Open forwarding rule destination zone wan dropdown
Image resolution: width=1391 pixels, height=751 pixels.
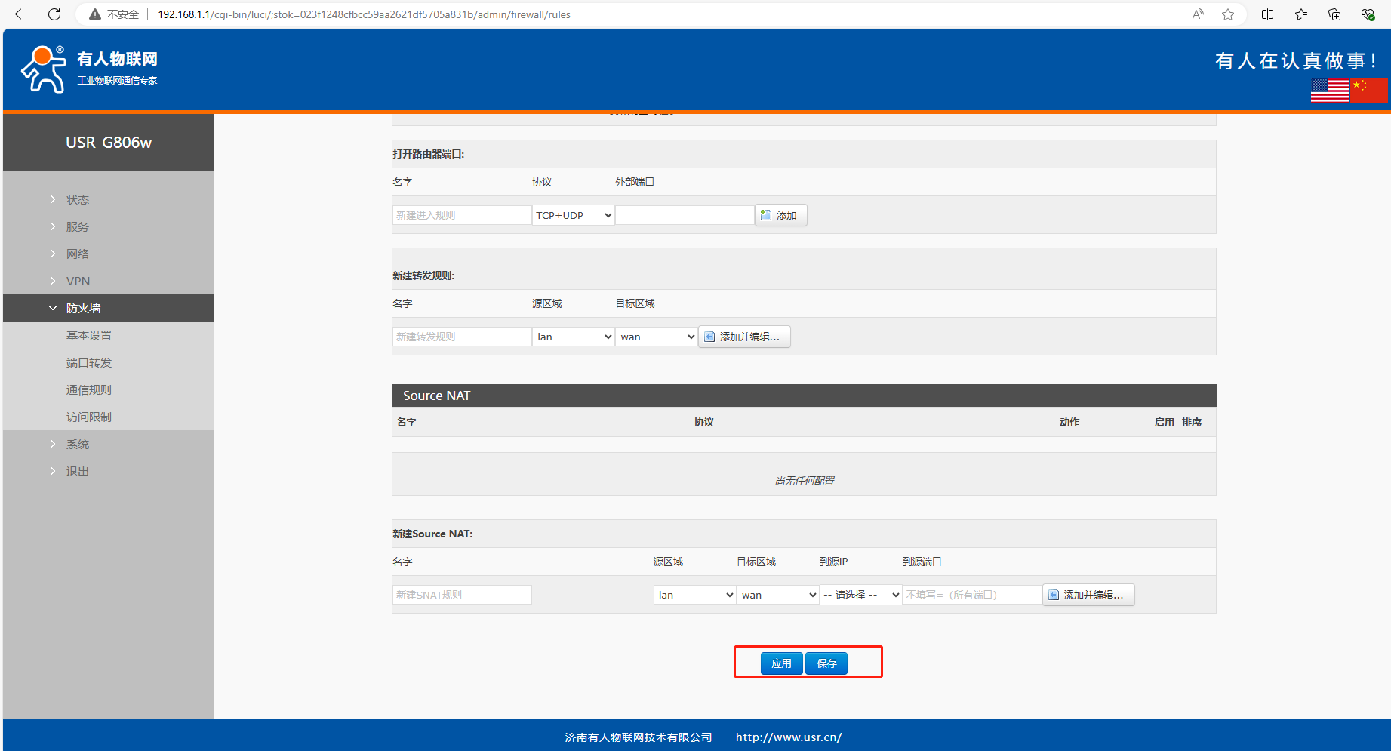tap(657, 337)
